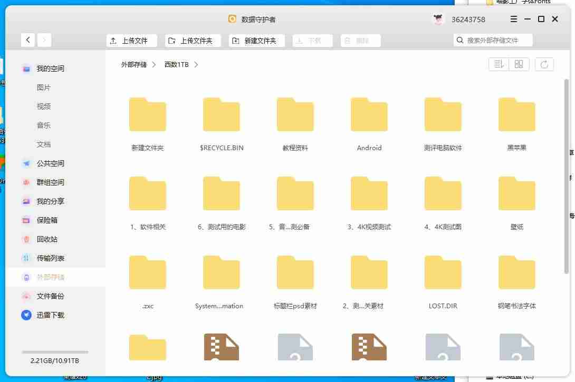
Task: Create a folder with 新建文件夹 button
Action: (257, 40)
